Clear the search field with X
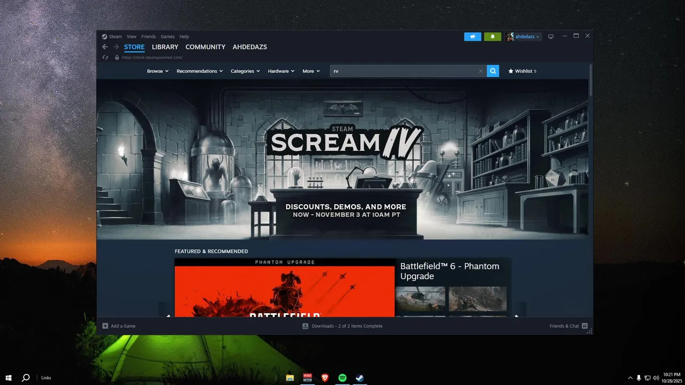685x385 pixels. pyautogui.click(x=481, y=71)
